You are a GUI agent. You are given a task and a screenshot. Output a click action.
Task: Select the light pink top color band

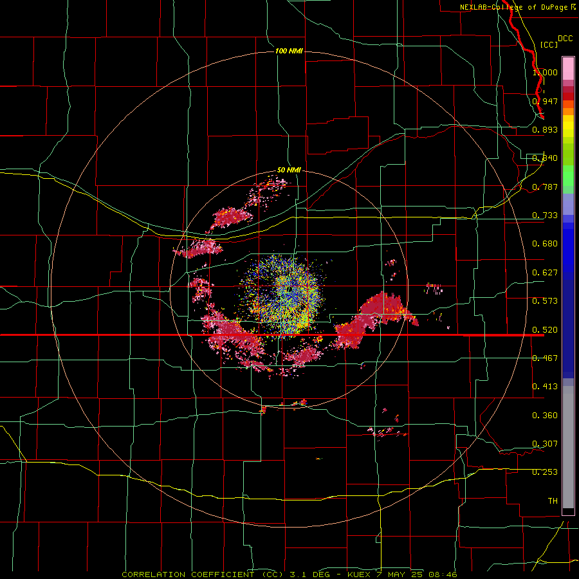click(x=568, y=68)
